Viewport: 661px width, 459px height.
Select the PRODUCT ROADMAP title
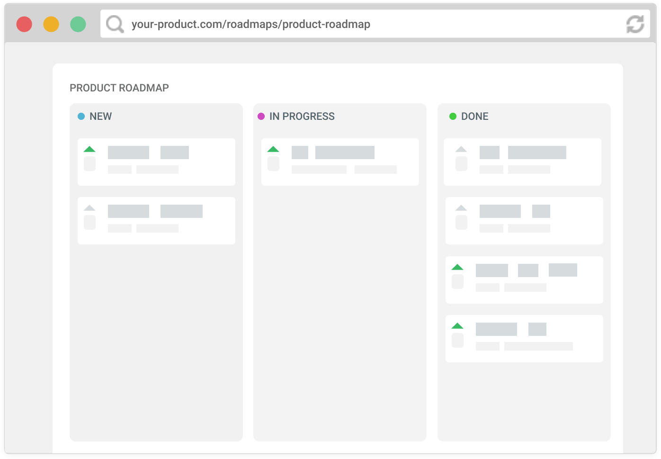(119, 88)
